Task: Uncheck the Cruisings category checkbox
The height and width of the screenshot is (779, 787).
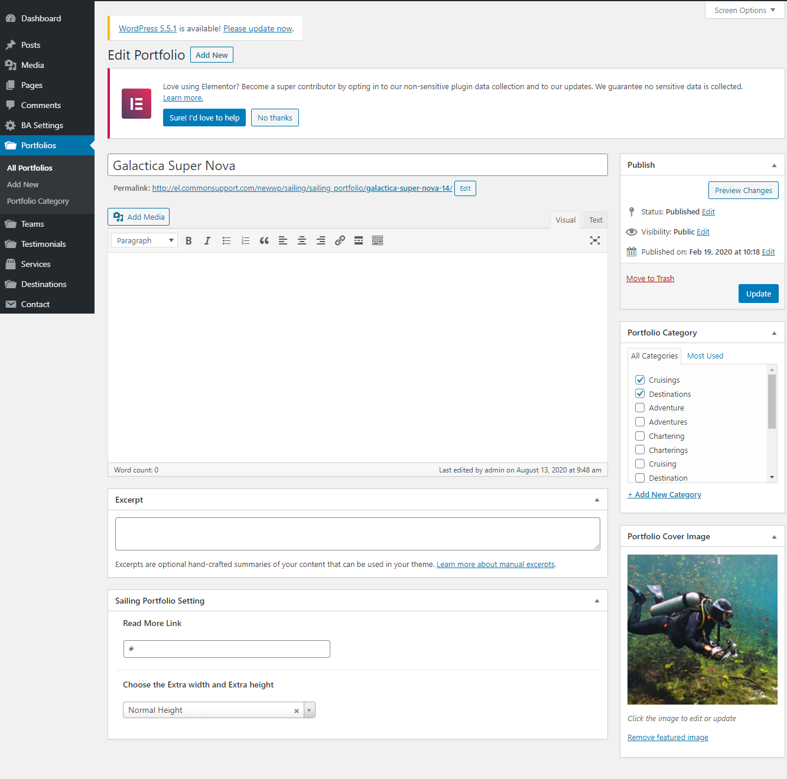Action: [x=640, y=380]
